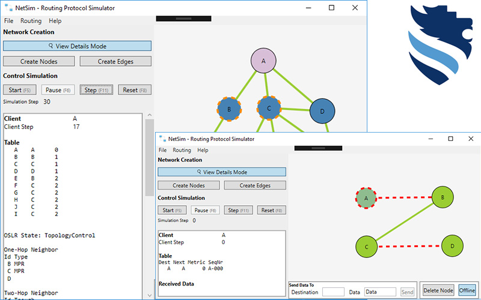Click 'C MPR' neighbor row
This screenshot has width=481, height=300.
pos(16,271)
